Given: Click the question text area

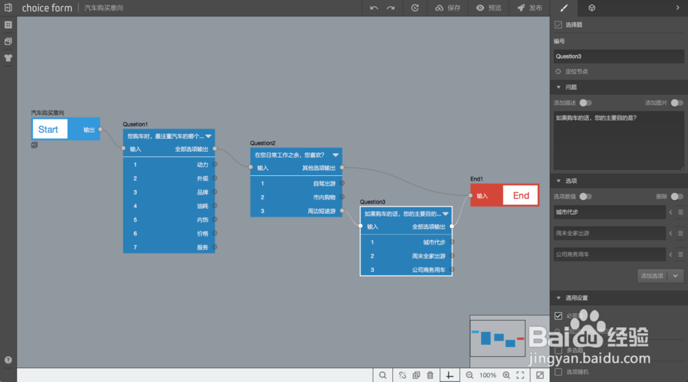Looking at the screenshot, I should pyautogui.click(x=619, y=140).
